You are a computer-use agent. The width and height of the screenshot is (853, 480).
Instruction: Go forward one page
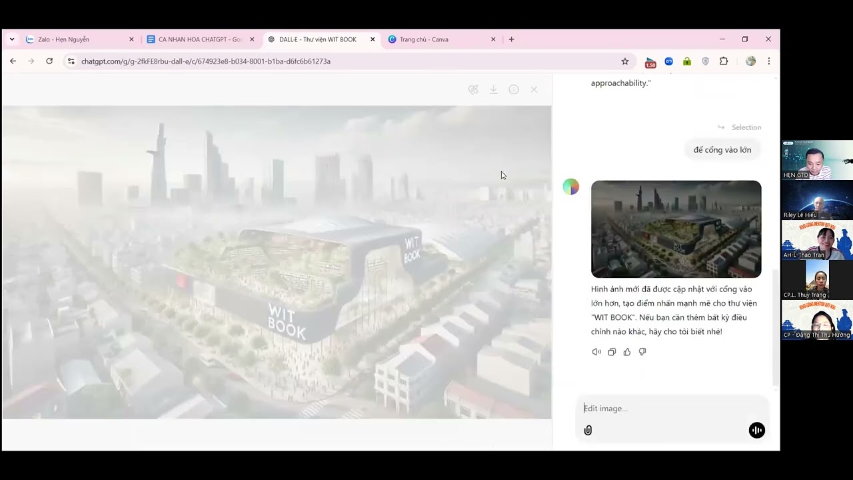[31, 61]
